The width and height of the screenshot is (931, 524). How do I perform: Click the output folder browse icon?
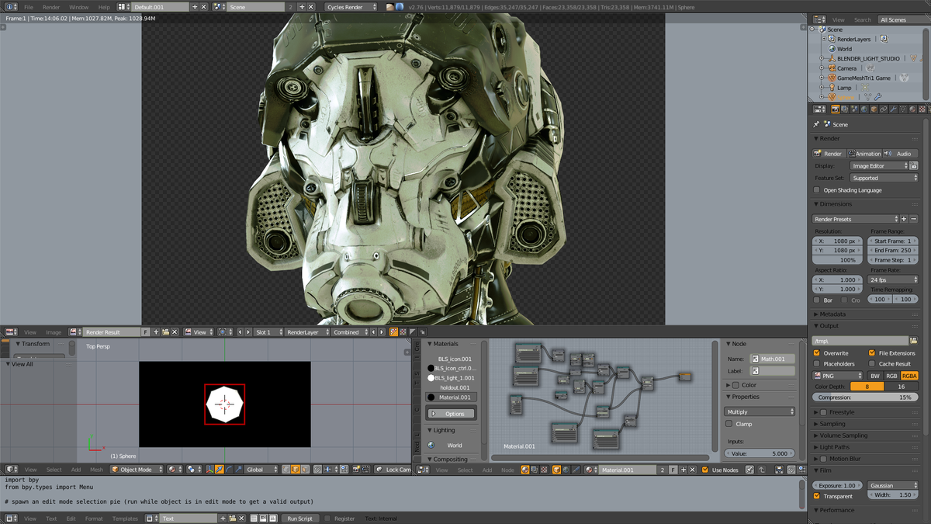point(913,341)
